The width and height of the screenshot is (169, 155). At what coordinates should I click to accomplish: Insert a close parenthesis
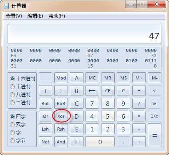[61, 91]
